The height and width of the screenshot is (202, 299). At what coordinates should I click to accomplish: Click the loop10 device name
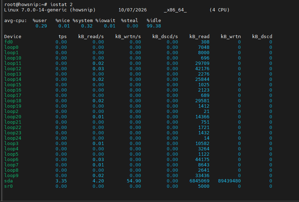click(13, 58)
